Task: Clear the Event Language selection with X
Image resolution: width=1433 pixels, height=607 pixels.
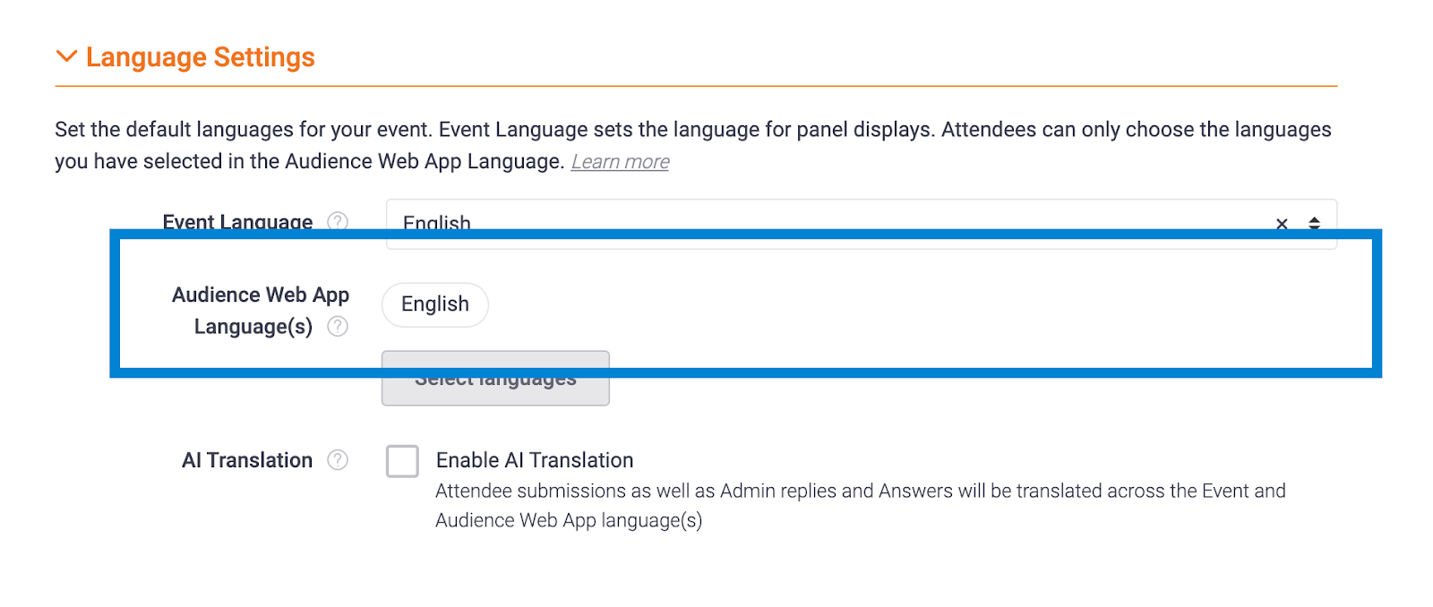Action: (x=1282, y=224)
